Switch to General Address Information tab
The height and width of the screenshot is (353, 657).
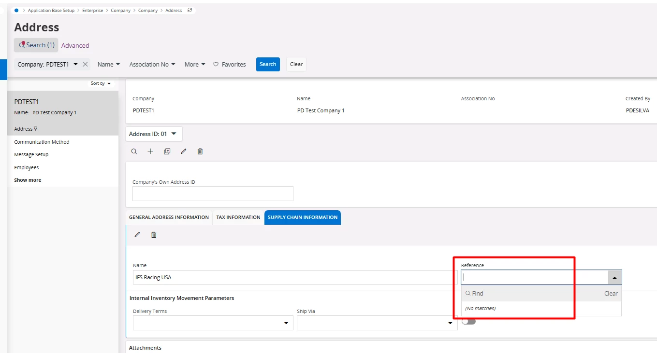pyautogui.click(x=169, y=217)
